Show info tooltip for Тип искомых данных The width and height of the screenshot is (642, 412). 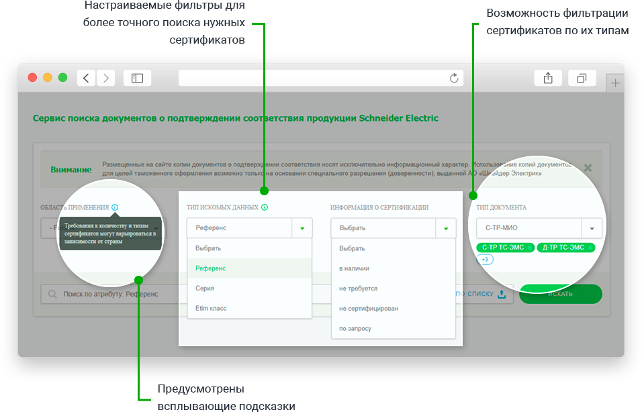click(x=265, y=207)
